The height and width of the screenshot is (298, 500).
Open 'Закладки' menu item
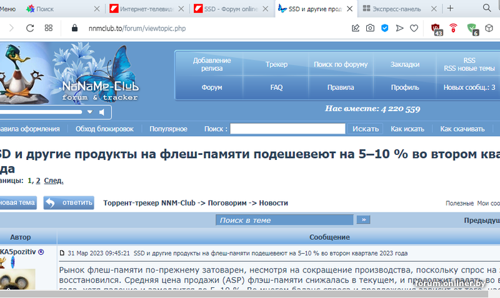pos(405,64)
